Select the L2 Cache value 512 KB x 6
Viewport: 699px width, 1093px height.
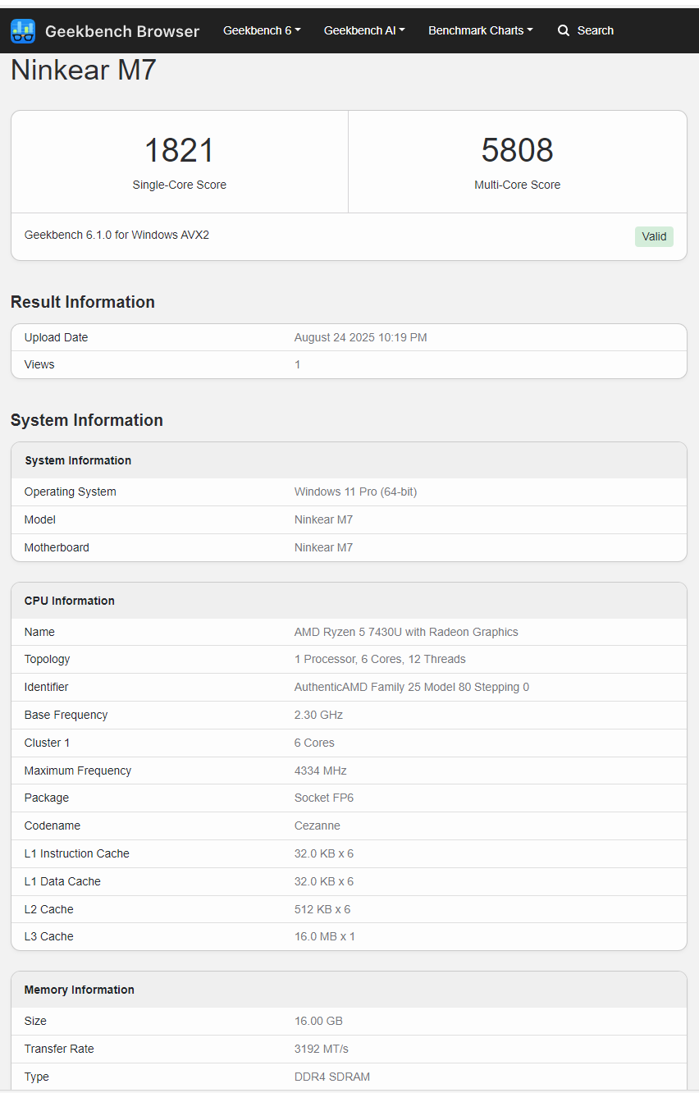click(322, 909)
